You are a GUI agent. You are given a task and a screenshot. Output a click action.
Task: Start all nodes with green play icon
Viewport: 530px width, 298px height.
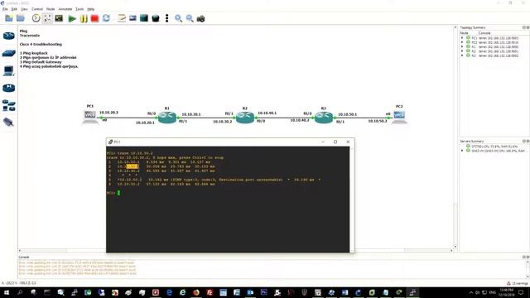click(x=72, y=18)
